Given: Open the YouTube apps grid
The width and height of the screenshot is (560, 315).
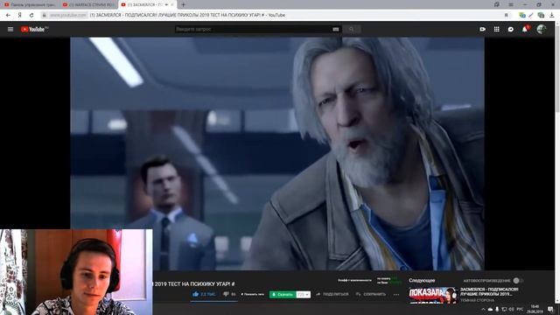Looking at the screenshot, I should [497, 29].
